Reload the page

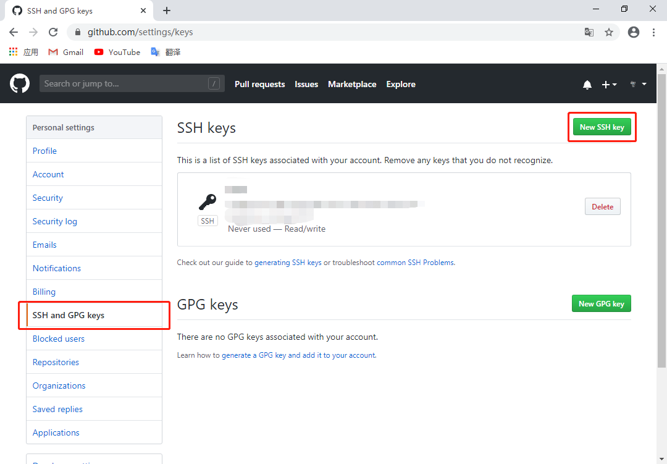(x=53, y=32)
